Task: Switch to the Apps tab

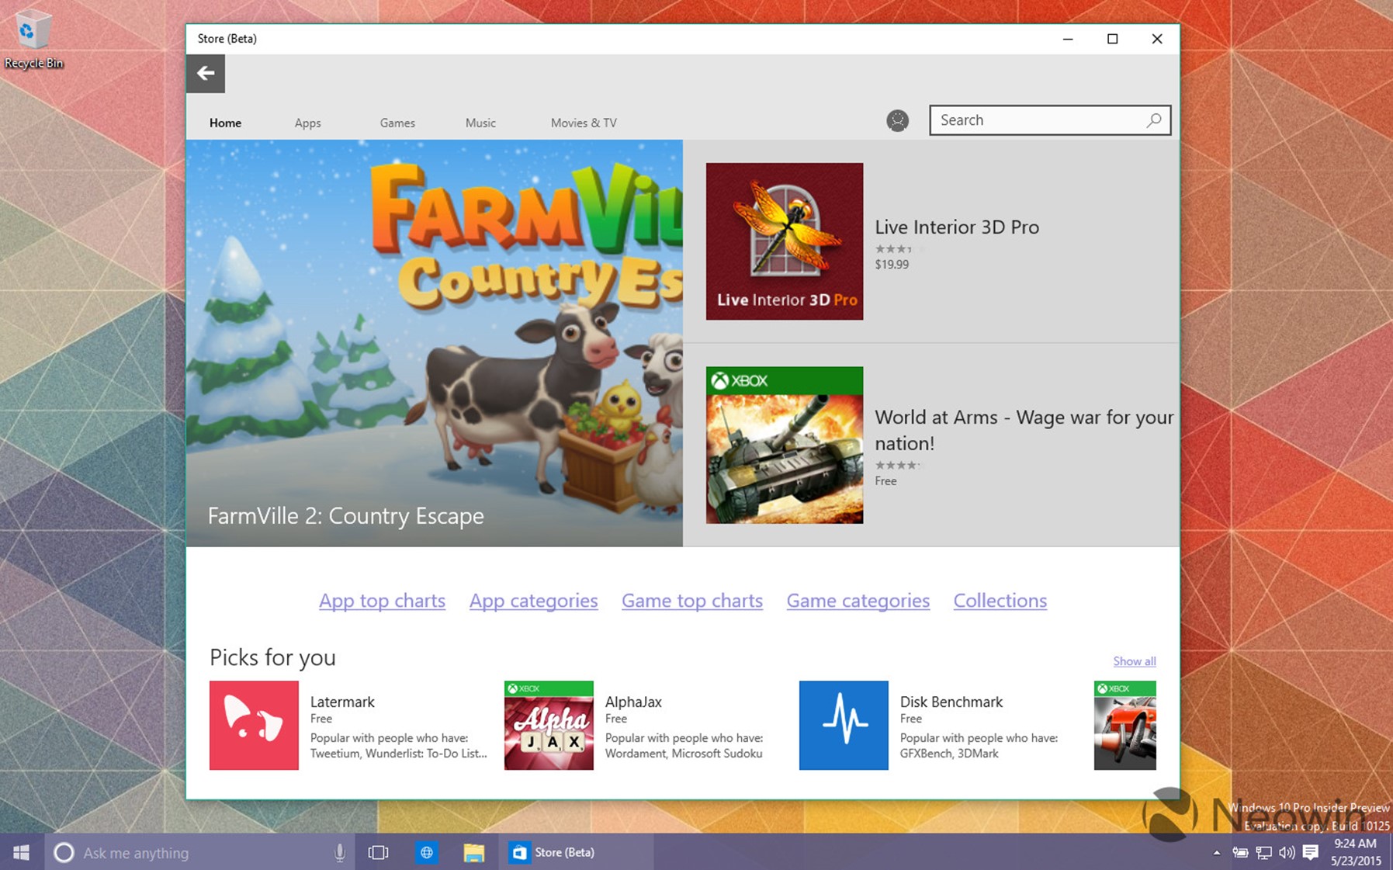Action: tap(307, 123)
